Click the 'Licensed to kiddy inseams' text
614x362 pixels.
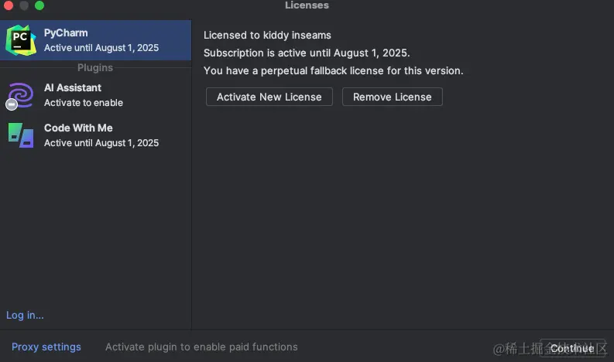coord(267,35)
